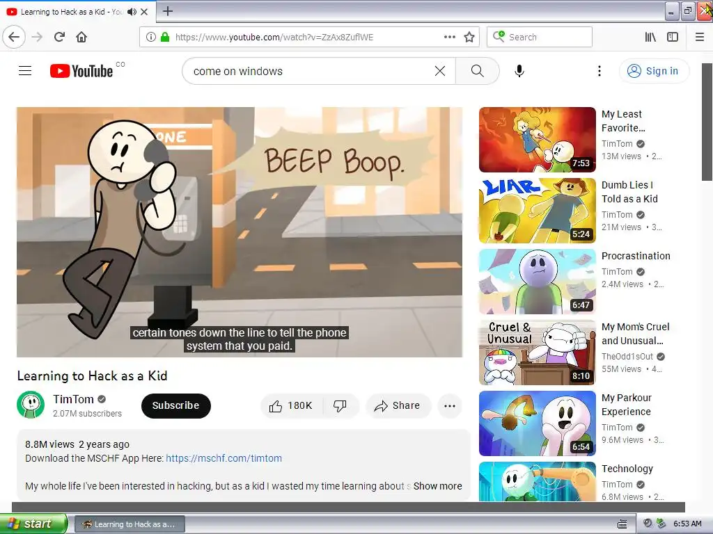Click the My Least Favorite video title

tap(623, 121)
